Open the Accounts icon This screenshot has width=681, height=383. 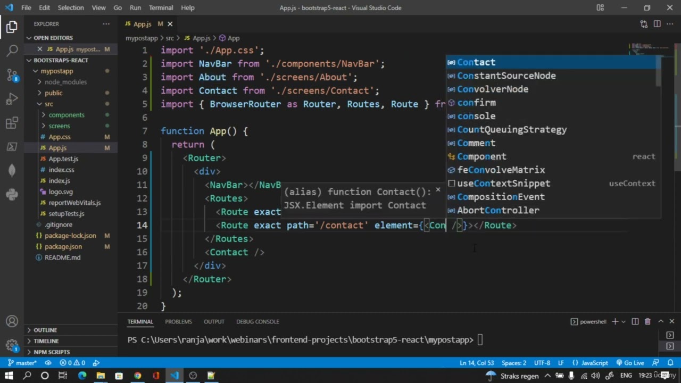pyautogui.click(x=12, y=321)
